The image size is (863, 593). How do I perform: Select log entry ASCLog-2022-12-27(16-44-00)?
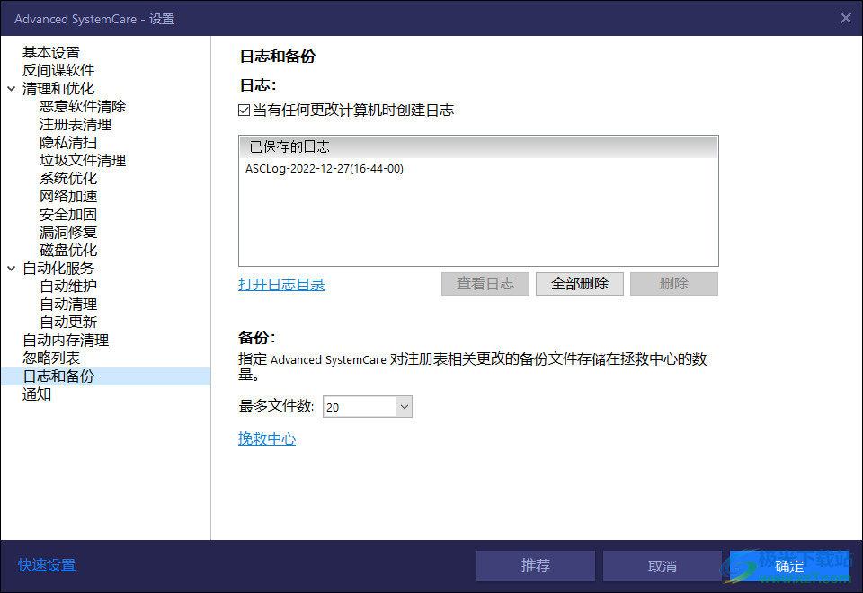click(x=325, y=169)
